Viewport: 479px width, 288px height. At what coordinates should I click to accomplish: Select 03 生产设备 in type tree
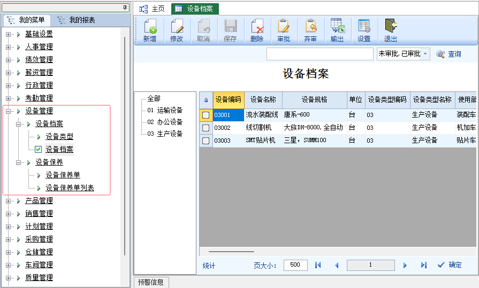[165, 134]
